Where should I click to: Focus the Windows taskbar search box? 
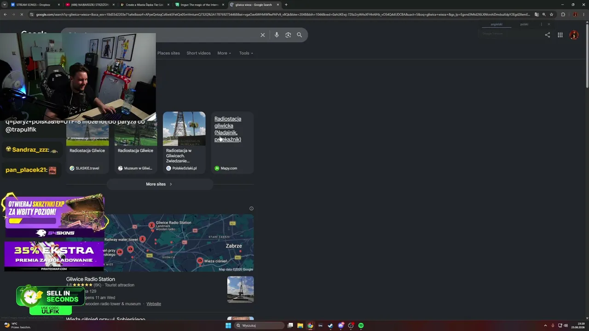tap(259, 325)
